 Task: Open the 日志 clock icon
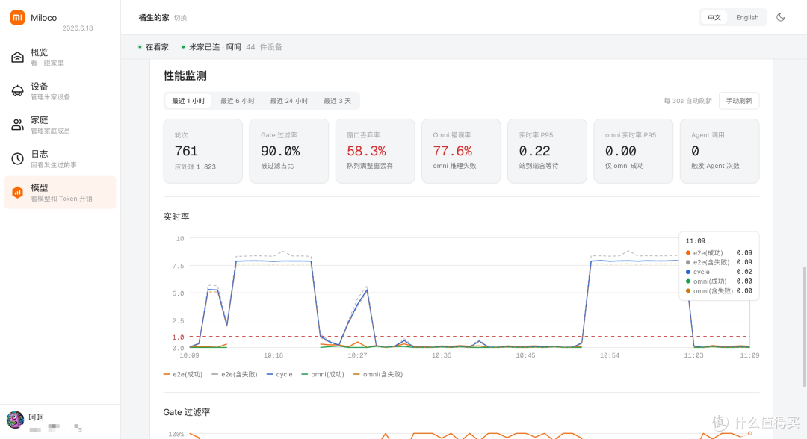[x=17, y=158]
